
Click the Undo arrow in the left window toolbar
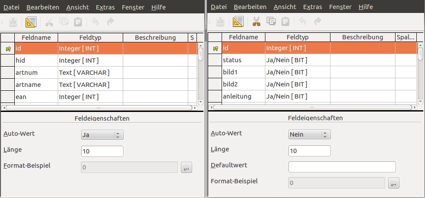pyautogui.click(x=96, y=22)
